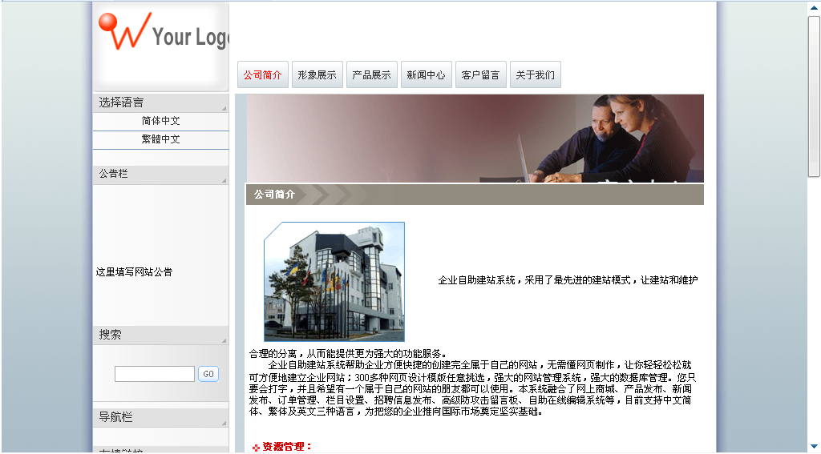Open the 公司简介 navigation tab

[x=263, y=74]
